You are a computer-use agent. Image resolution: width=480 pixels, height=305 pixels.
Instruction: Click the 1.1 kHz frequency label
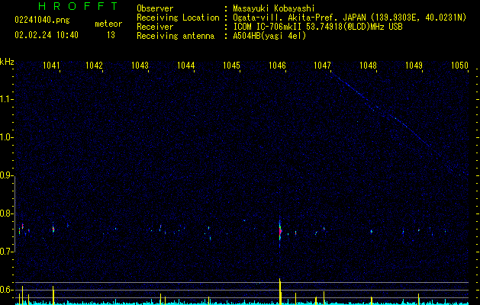coord(7,99)
